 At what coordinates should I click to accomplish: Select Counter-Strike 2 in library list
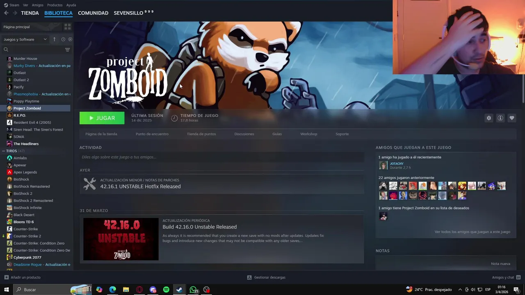27,236
